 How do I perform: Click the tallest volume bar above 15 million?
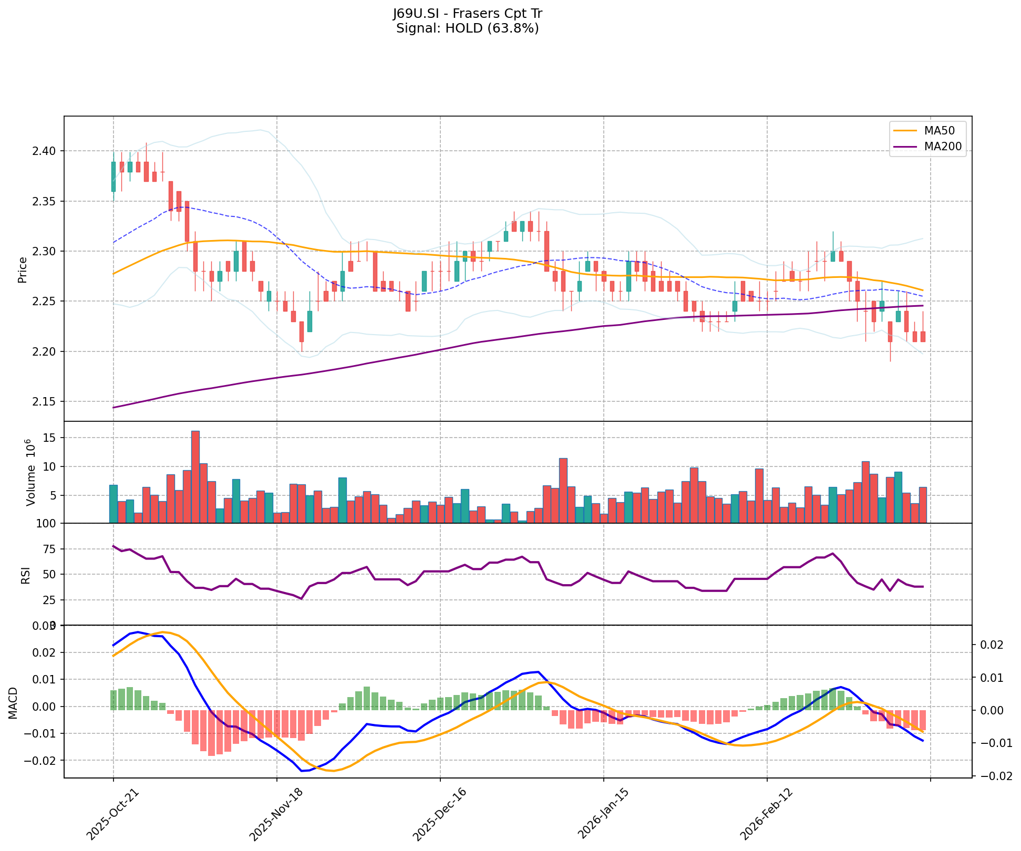pyautogui.click(x=195, y=476)
